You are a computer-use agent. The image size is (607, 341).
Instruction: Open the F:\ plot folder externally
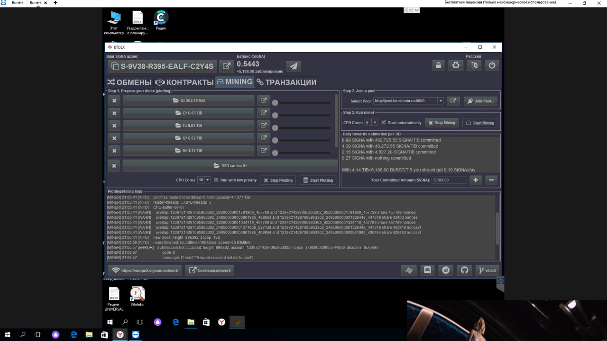(263, 126)
